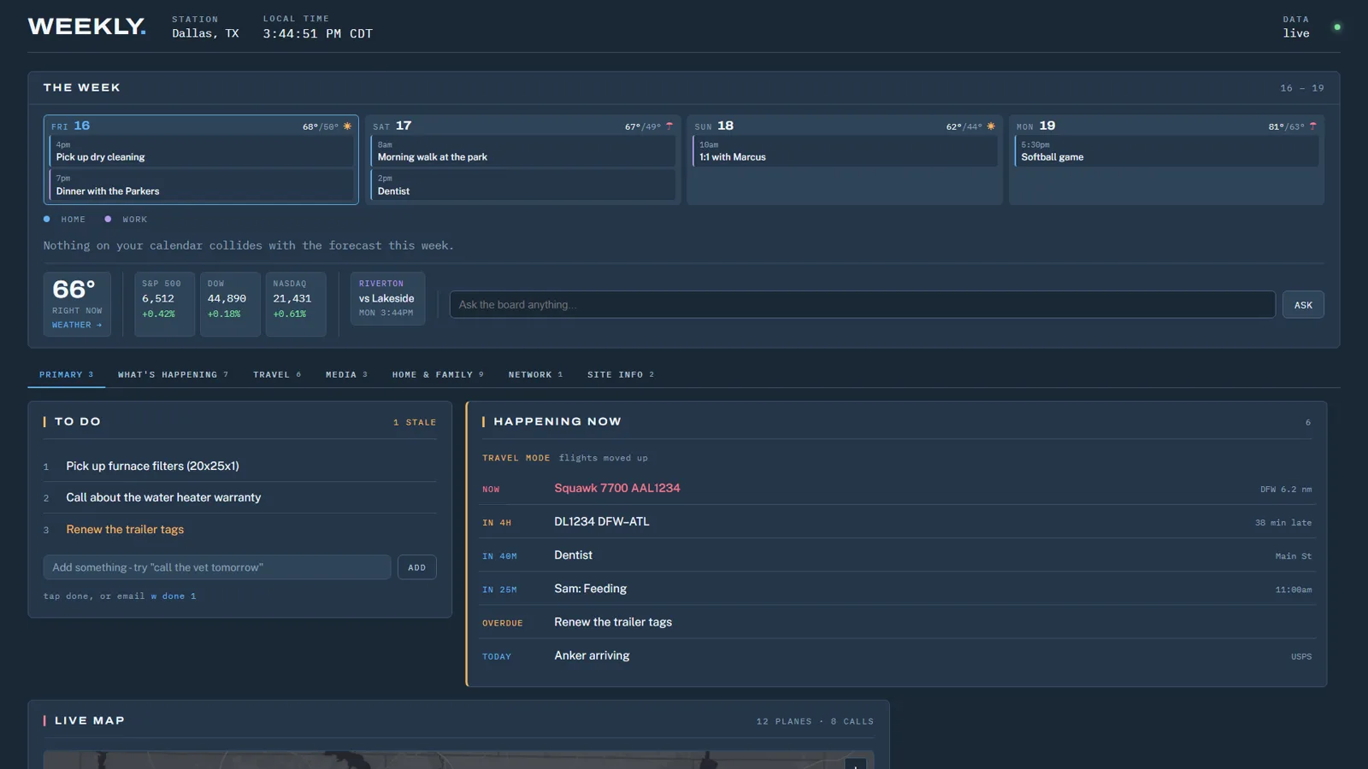The height and width of the screenshot is (769, 1368).
Task: Click the Riverton vs Lakeside card
Action: coord(387,298)
